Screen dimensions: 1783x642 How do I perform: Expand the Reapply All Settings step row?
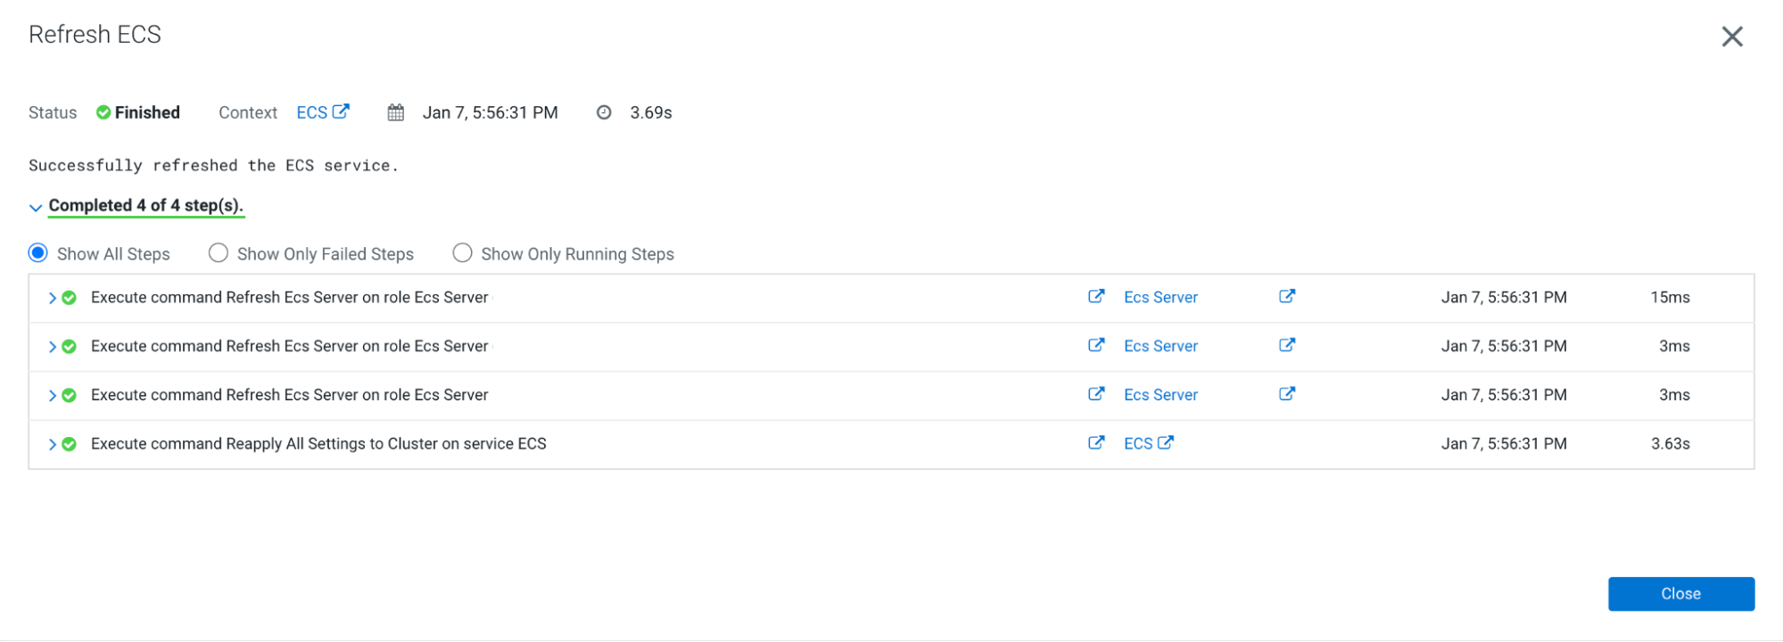point(53,444)
